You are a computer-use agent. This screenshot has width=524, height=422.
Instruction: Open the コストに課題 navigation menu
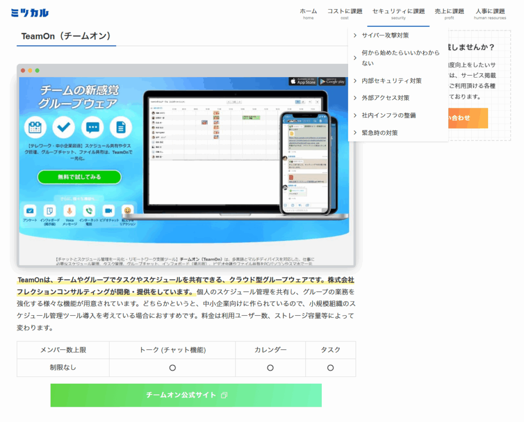point(344,14)
